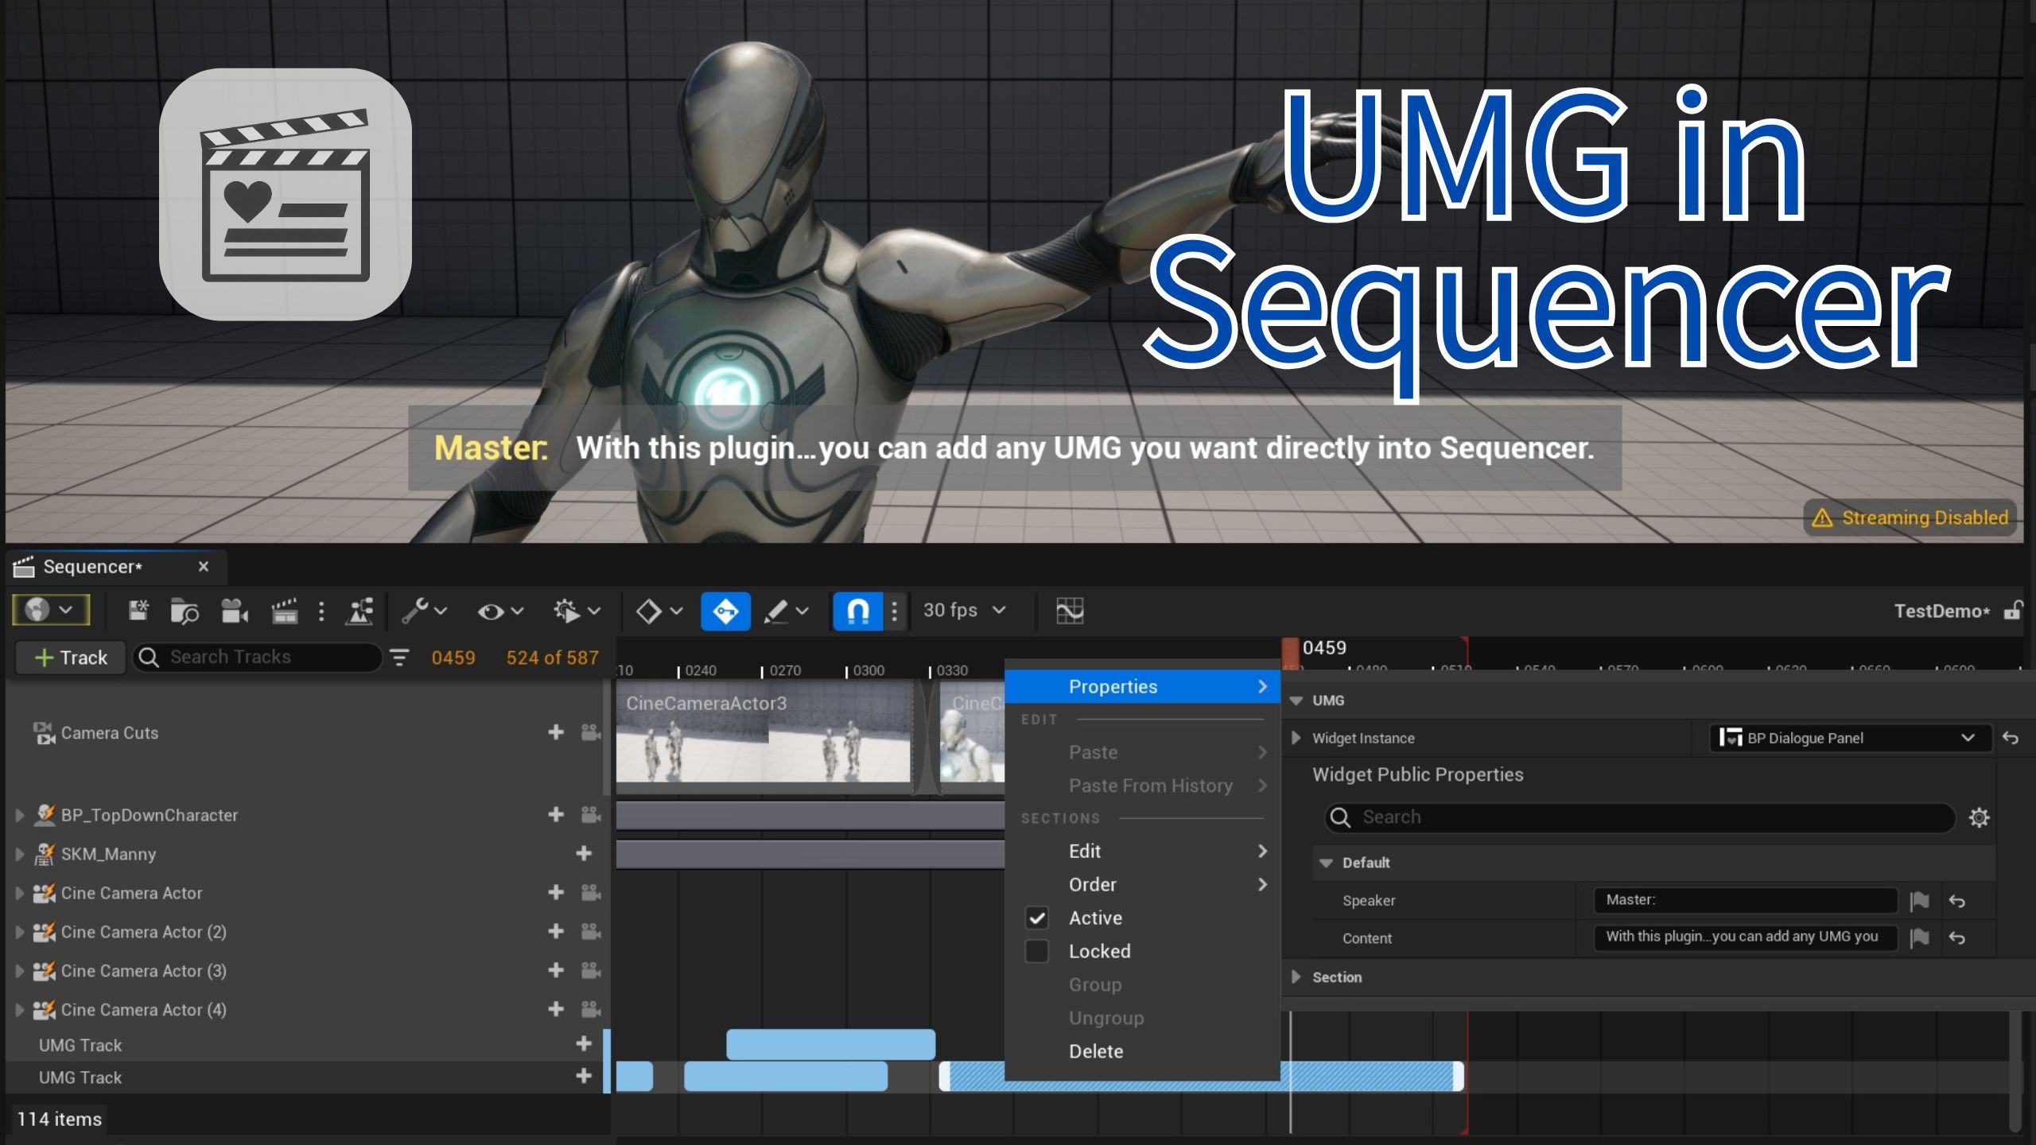Click the render movie clapperboard icon
The height and width of the screenshot is (1145, 2036).
[284, 611]
